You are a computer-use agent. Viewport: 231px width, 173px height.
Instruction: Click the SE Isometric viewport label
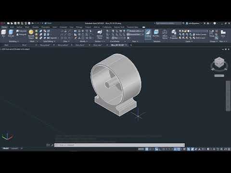coord(9,49)
